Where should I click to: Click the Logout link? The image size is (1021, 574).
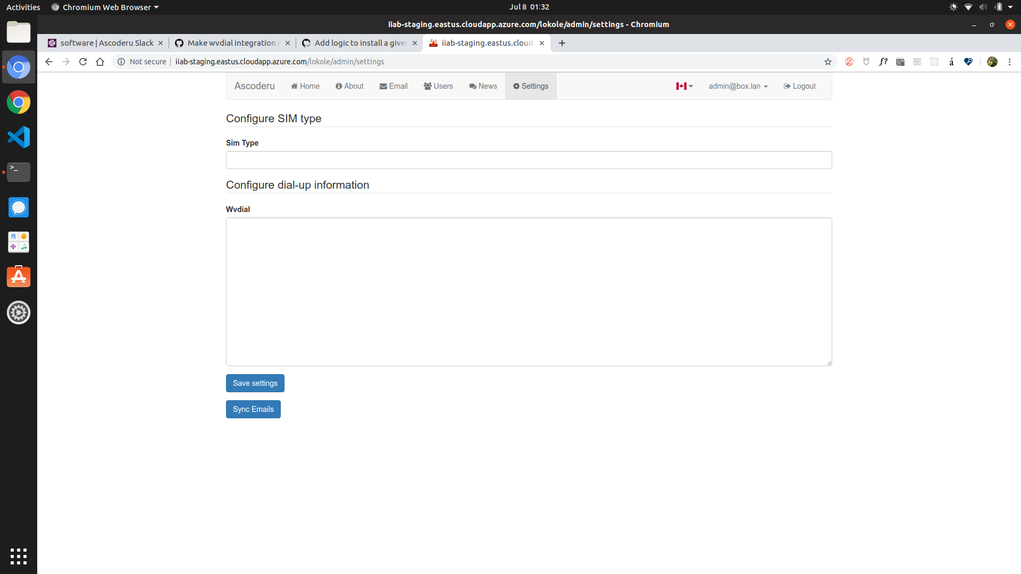coord(800,86)
